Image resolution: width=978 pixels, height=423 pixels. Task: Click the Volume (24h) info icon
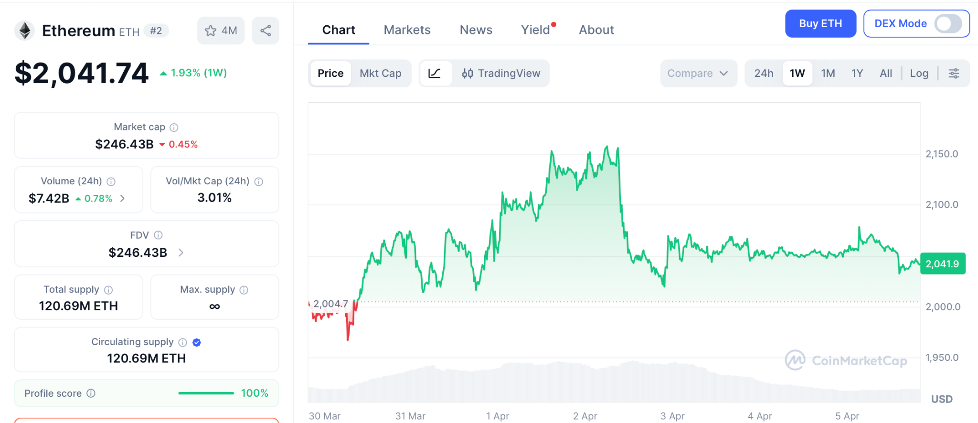111,181
